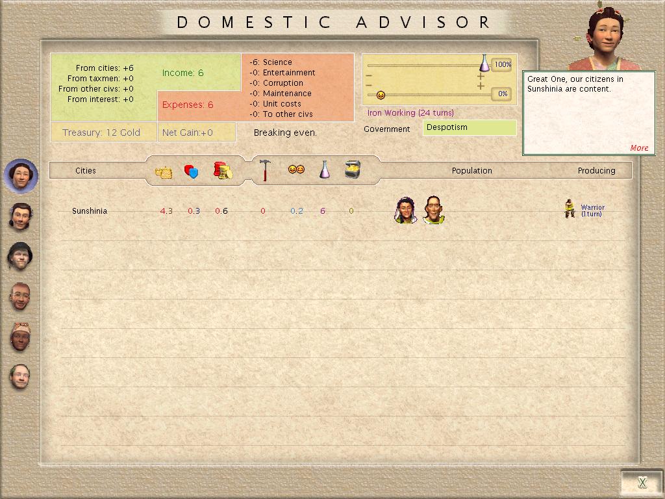
Task: Open the bald advisor with glasses
Action: 20,296
